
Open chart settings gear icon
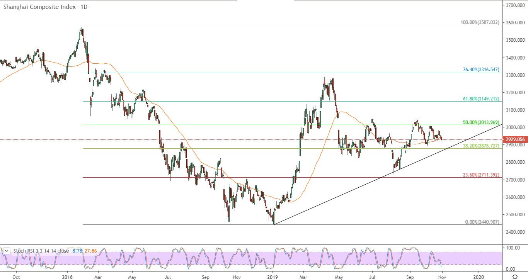(515, 277)
